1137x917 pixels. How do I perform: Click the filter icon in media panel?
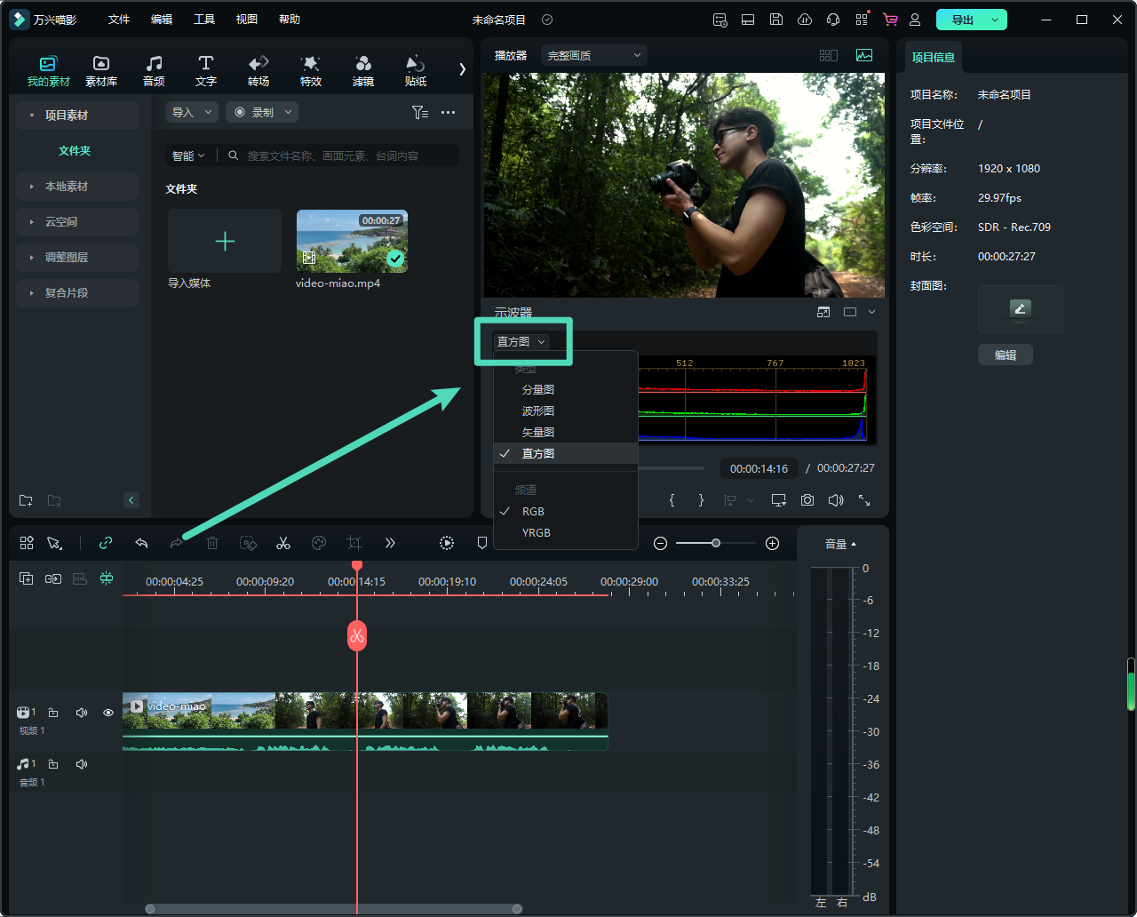pyautogui.click(x=419, y=113)
